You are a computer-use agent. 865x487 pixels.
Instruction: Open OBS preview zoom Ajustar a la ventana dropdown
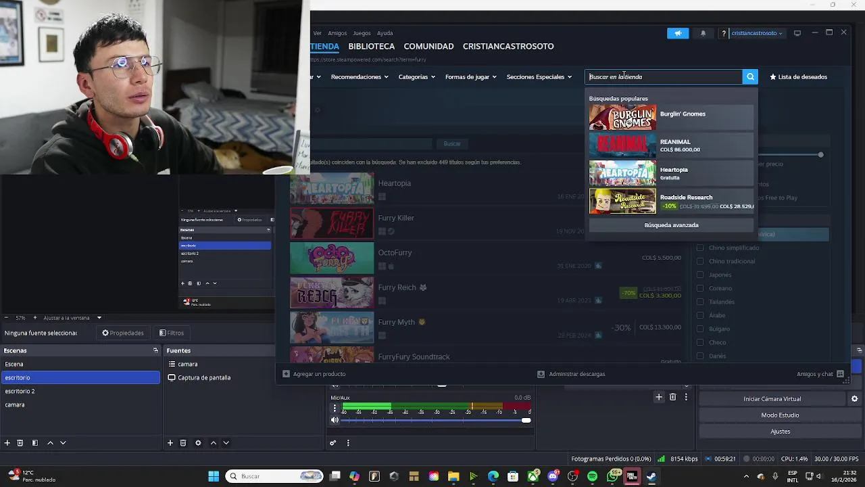[x=72, y=318]
